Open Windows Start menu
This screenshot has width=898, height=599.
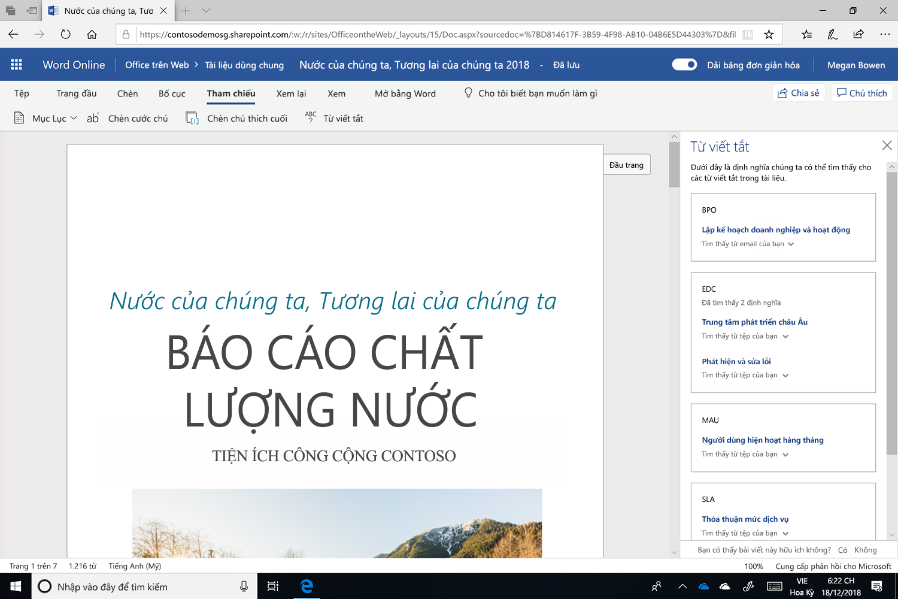[x=16, y=586]
